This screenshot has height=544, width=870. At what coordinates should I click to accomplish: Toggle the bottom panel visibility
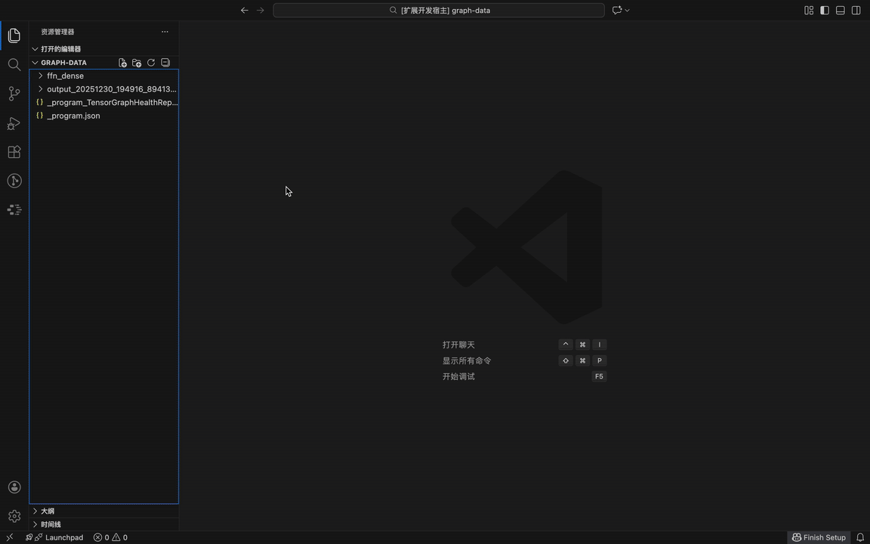pyautogui.click(x=840, y=11)
